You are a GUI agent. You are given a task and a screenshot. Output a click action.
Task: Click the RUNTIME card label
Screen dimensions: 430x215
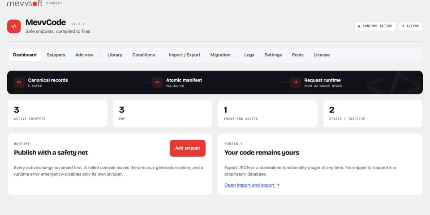pyautogui.click(x=22, y=144)
